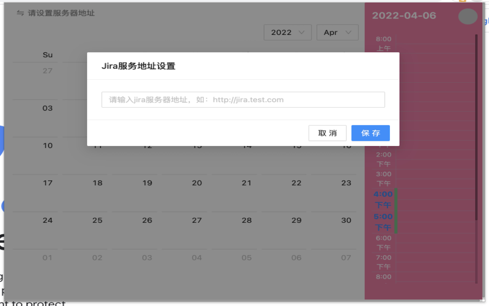Choose date 22 on the calendar
The height and width of the screenshot is (306, 489).
click(296, 183)
